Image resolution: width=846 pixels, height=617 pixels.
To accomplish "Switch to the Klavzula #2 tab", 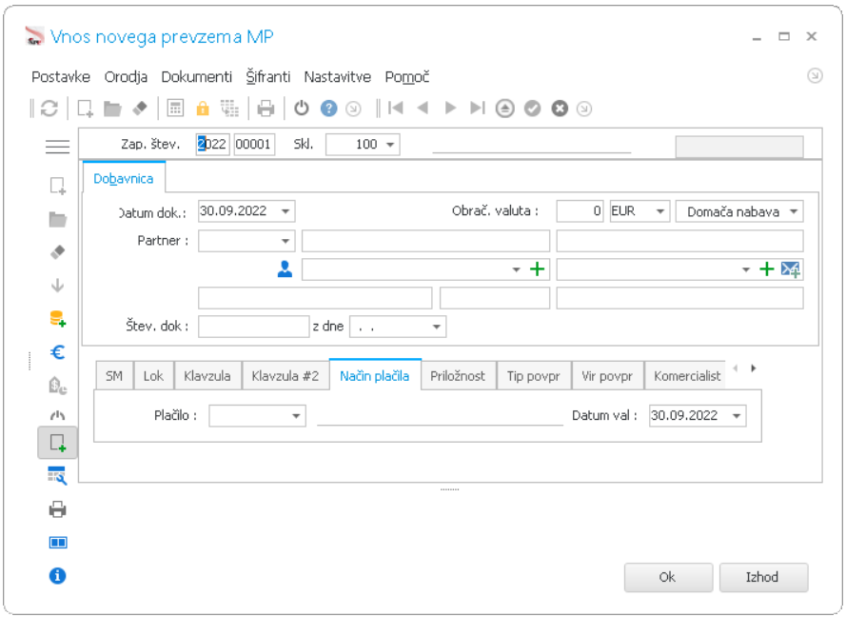I will [x=285, y=376].
